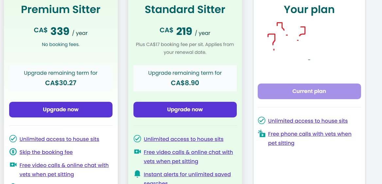Click the Standard Sitter checkmark icon
The image size is (382, 184).
click(137, 139)
